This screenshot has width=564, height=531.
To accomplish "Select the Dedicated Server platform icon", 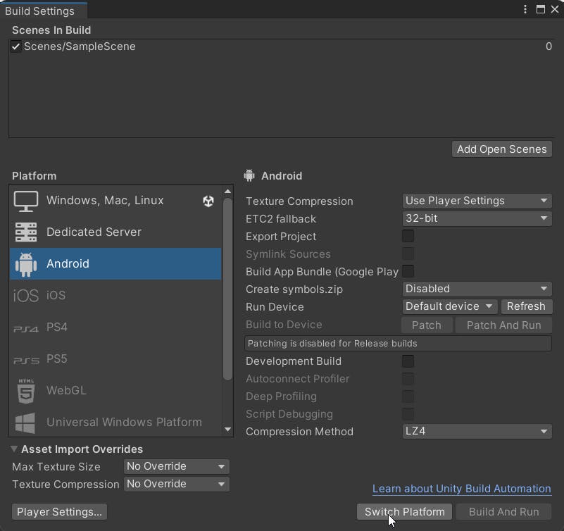I will pos(26,232).
